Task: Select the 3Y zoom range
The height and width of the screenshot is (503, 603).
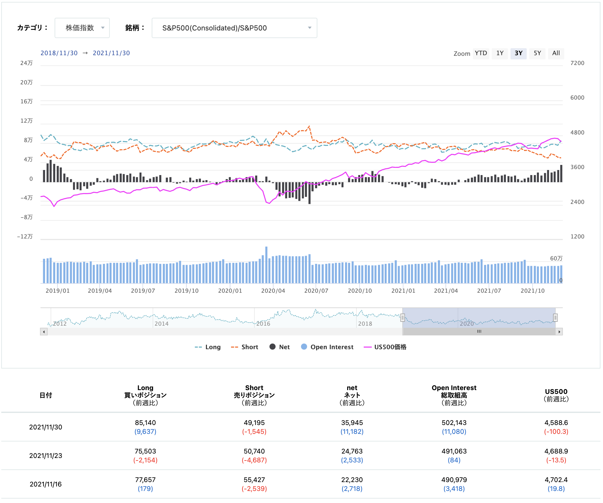Action: coord(519,53)
